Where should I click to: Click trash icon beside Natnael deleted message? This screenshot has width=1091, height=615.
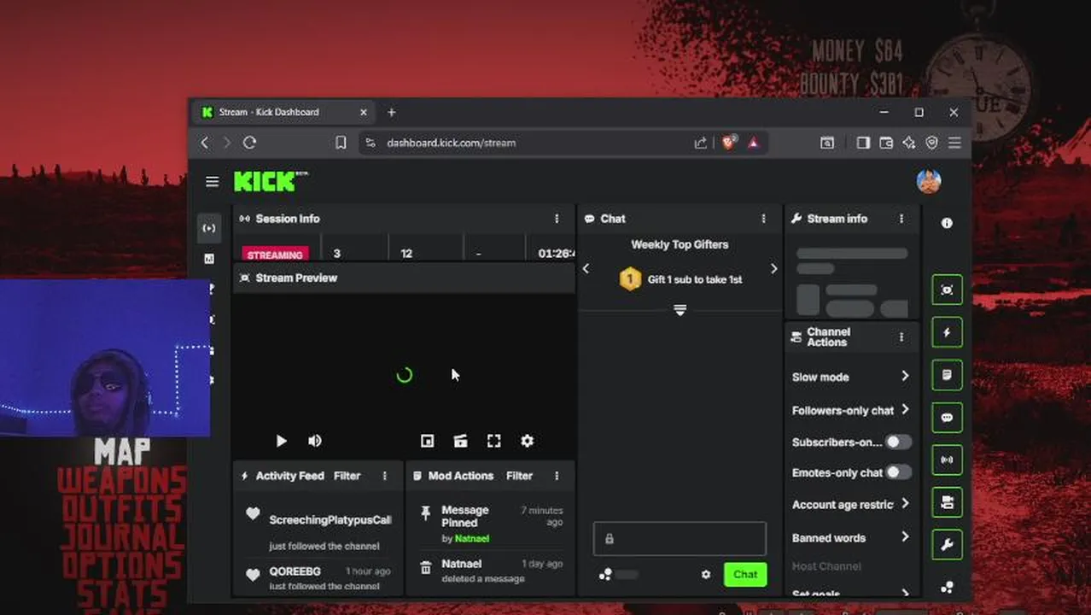425,567
